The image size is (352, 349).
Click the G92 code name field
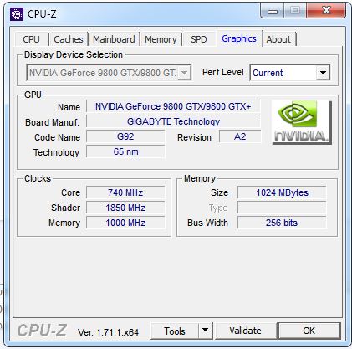pyautogui.click(x=125, y=136)
